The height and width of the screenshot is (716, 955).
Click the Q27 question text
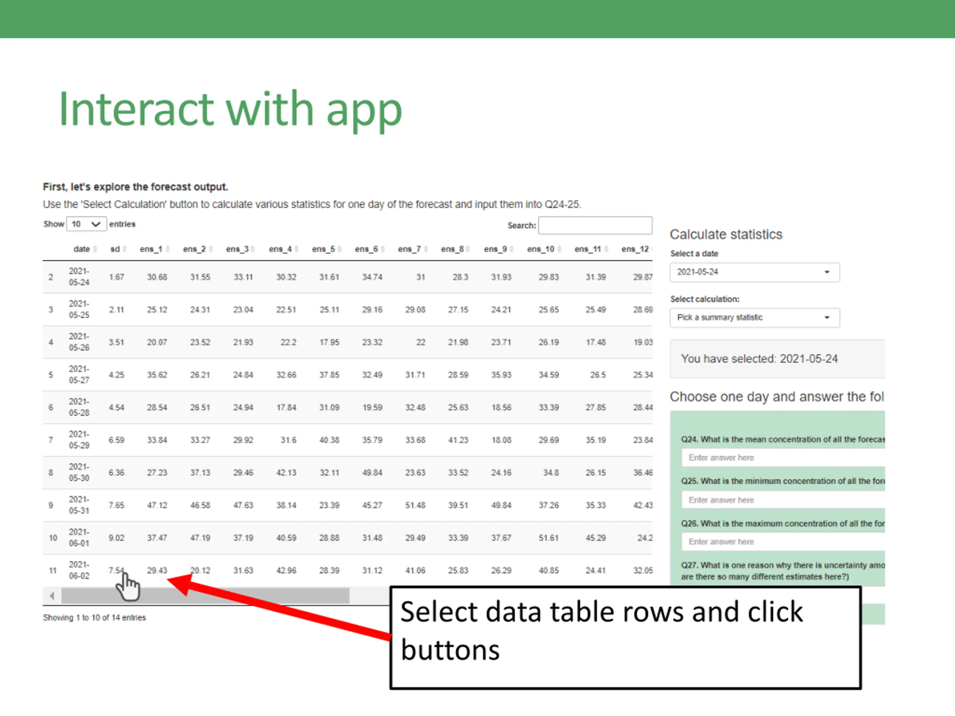[783, 571]
